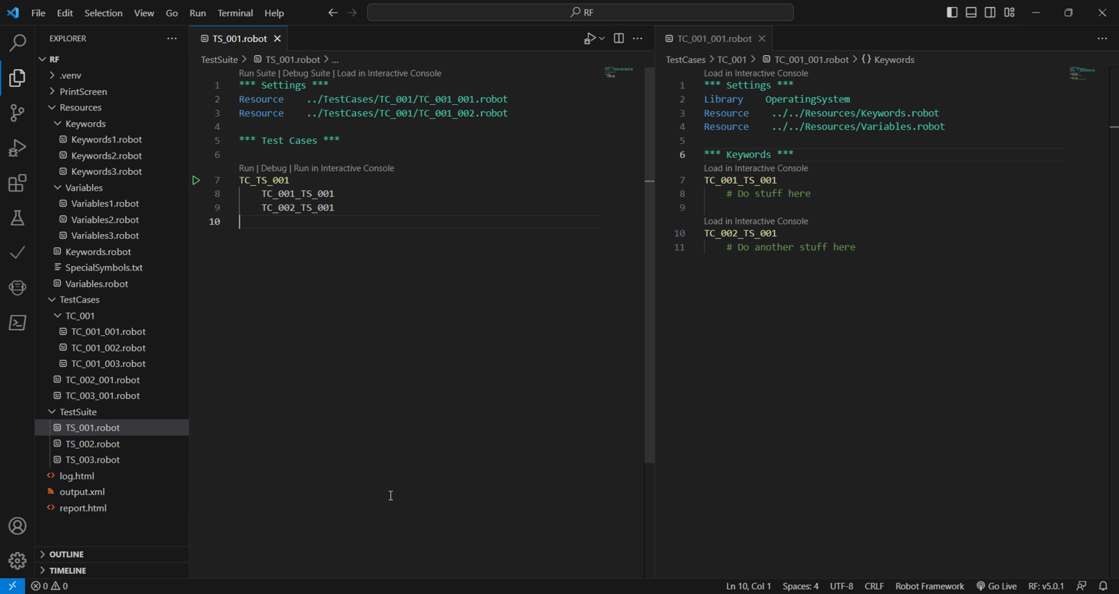Open the Terminal menu
This screenshot has height=594, width=1119.
(235, 13)
